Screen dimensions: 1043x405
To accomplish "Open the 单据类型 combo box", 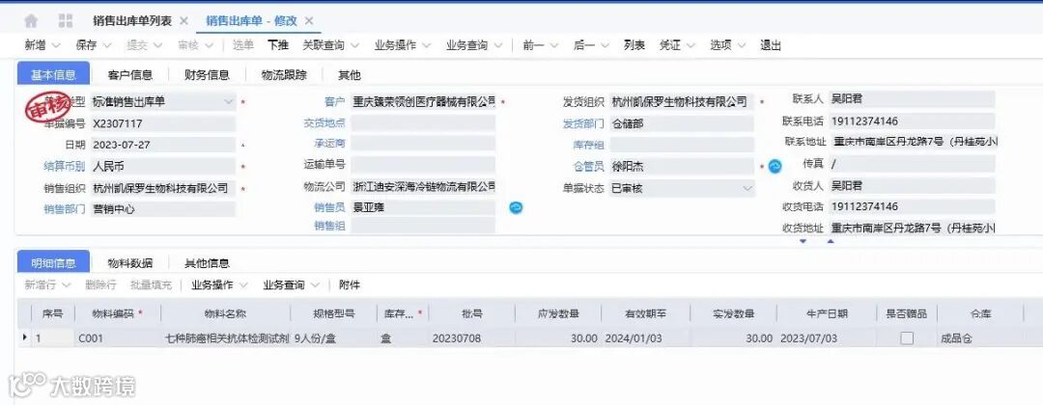I will 163,101.
